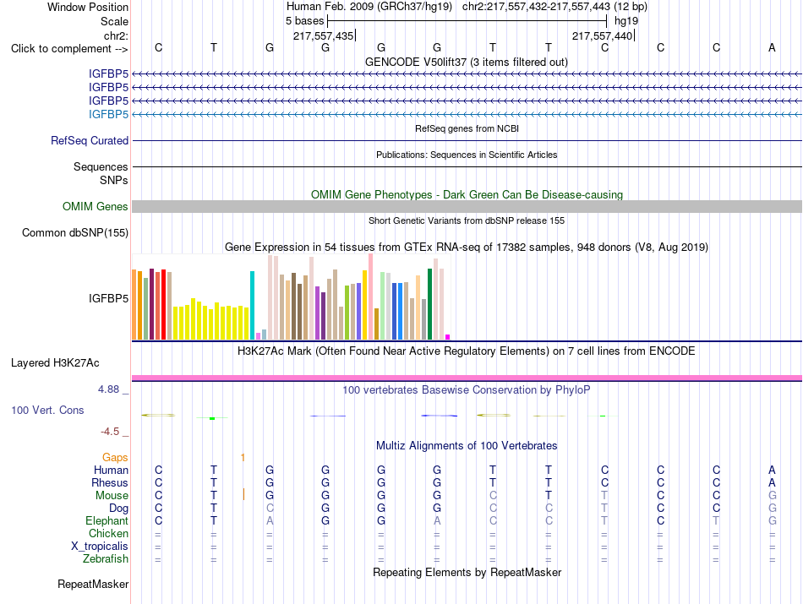Click the 'Sequences' track label
Image resolution: width=803 pixels, height=604 pixels.
pos(101,167)
